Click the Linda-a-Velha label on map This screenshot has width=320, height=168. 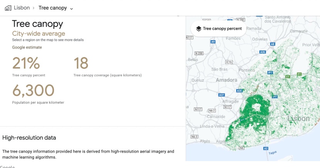212,126
